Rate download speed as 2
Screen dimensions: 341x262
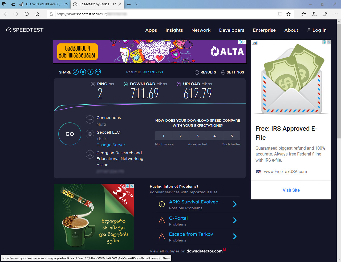181,136
